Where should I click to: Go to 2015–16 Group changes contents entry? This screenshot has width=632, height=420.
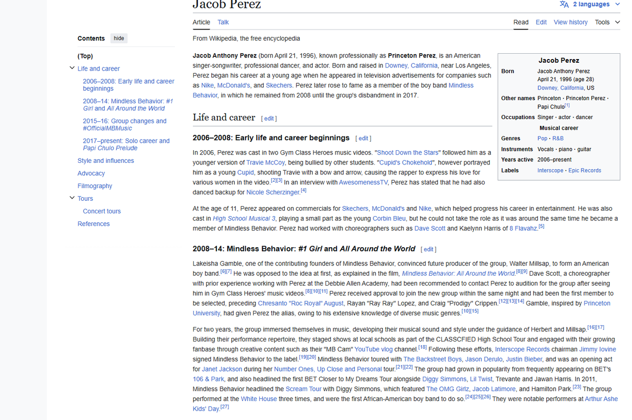[124, 124]
